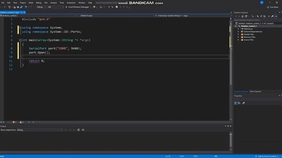Expand Source Files folder
This screenshot has height=158, width=282.
[x=238, y=40]
